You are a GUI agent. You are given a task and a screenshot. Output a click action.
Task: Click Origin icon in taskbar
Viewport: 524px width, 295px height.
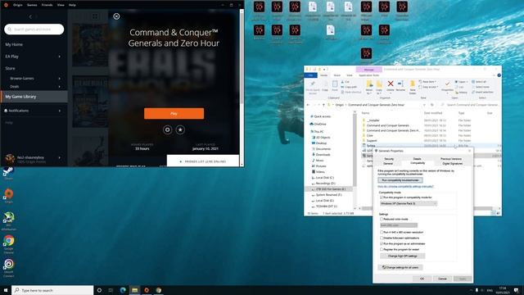147,290
